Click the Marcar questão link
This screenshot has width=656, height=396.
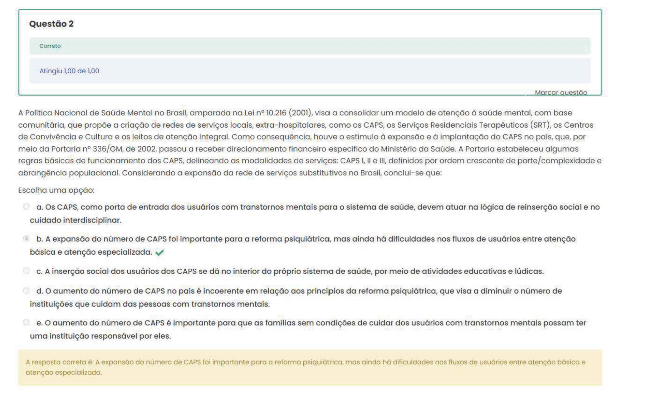click(561, 92)
